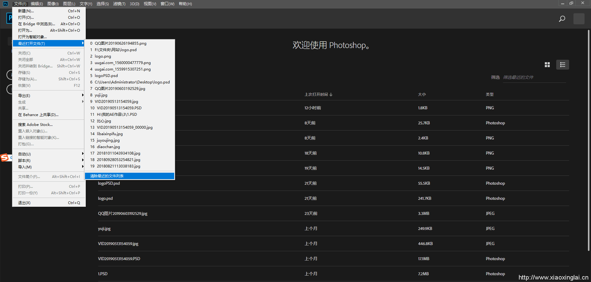
Task: Open VID20190513154059.PSD list row
Action: [x=333, y=259]
